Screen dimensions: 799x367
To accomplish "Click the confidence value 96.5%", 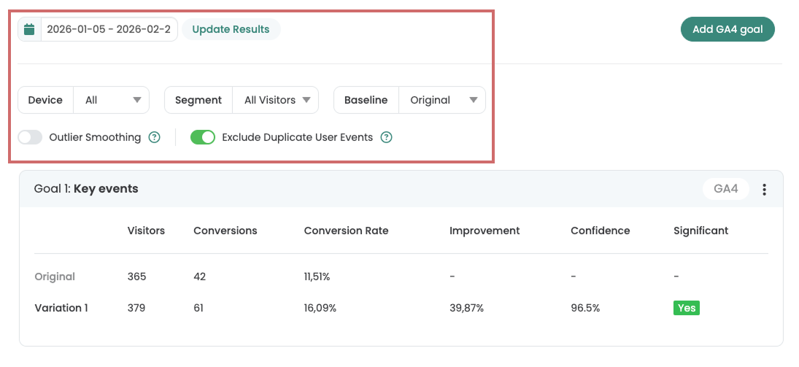I will [585, 309].
